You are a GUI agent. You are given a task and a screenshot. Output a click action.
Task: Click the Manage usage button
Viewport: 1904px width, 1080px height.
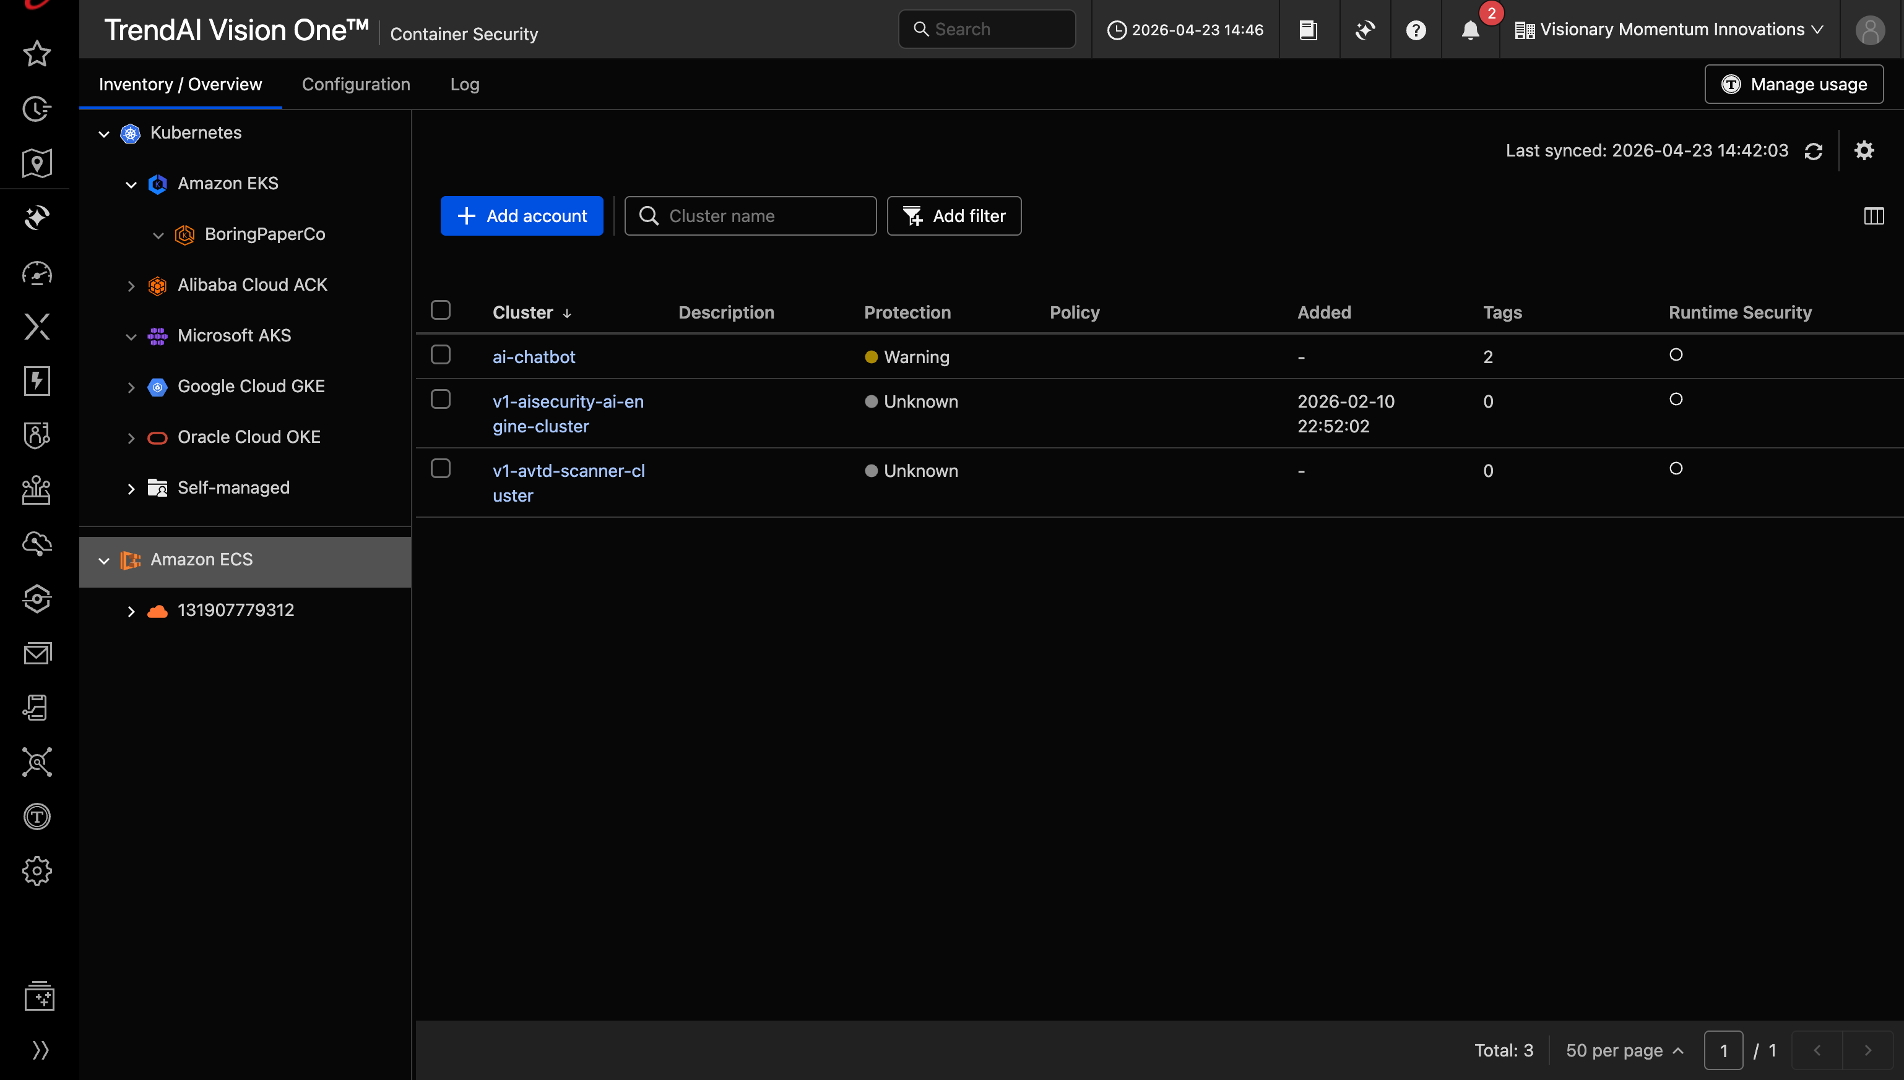[x=1793, y=84]
